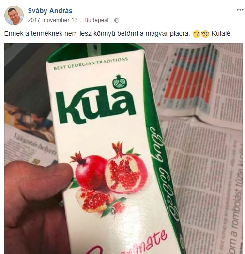Click the Best Georgian Traditions text

[x=91, y=63]
